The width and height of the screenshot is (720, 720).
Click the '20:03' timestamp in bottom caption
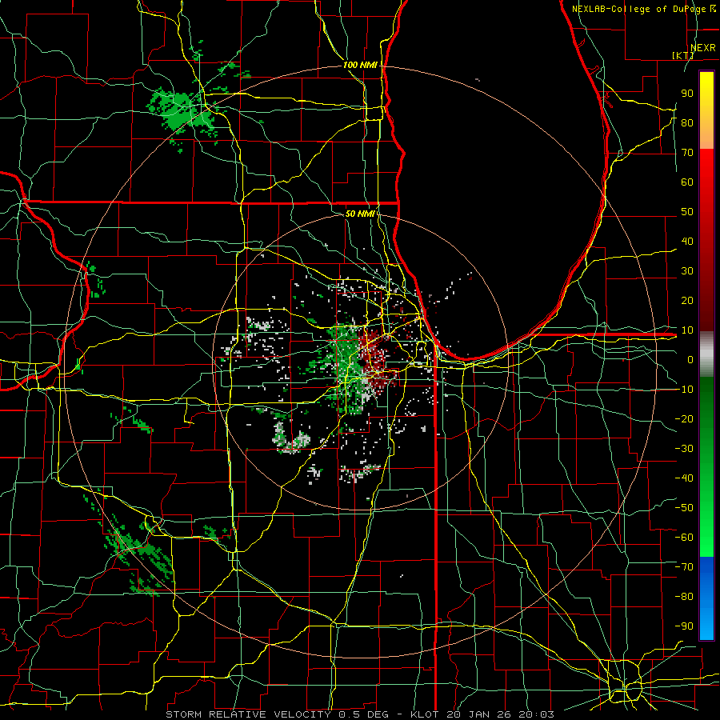536,714
